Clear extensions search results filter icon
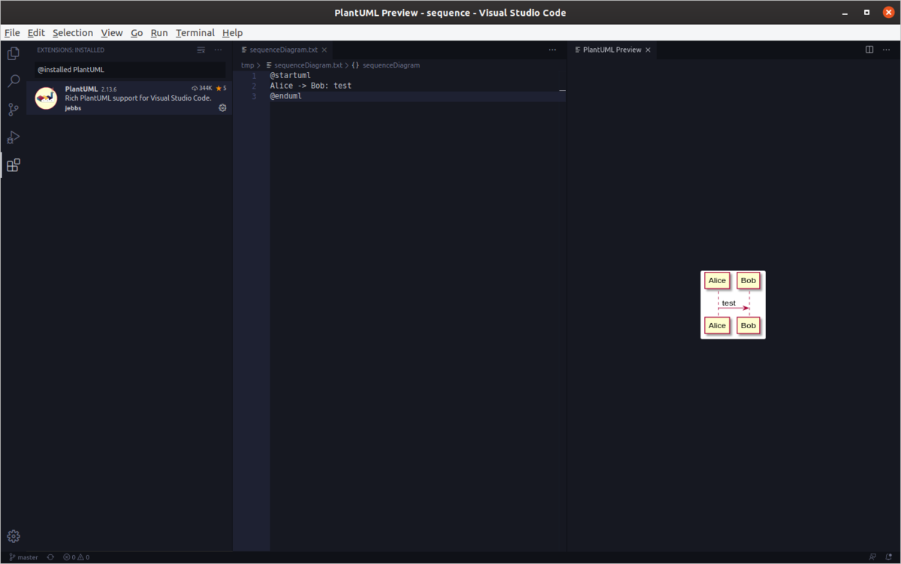Image resolution: width=901 pixels, height=564 pixels. (200, 50)
